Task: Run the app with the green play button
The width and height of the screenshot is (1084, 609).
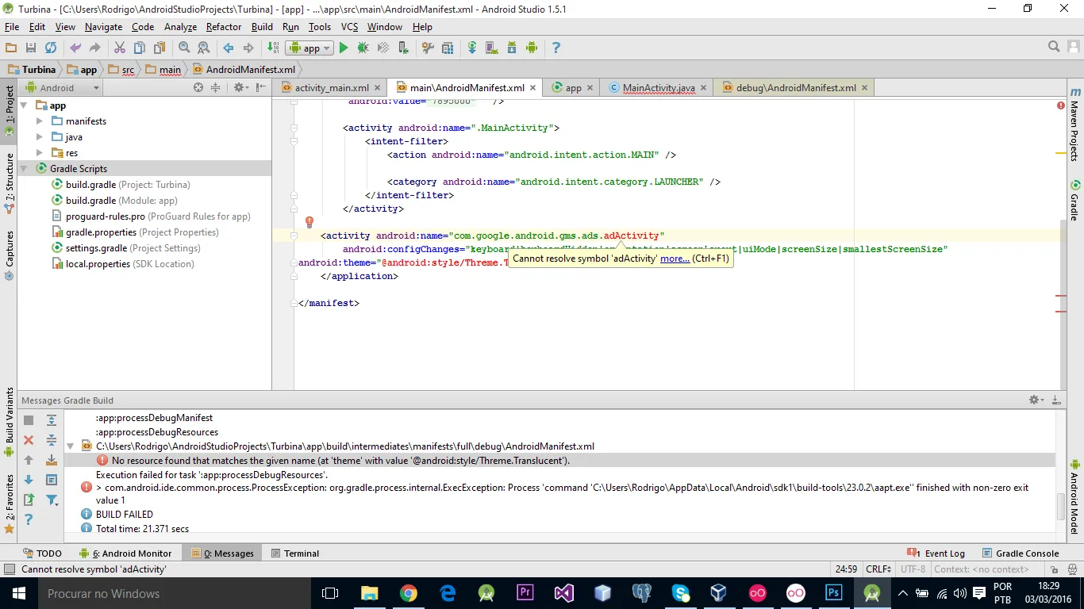Action: click(344, 48)
